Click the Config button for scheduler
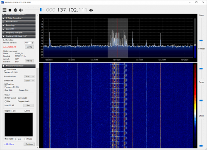This screenshot has width=207, height=150. coord(29,47)
